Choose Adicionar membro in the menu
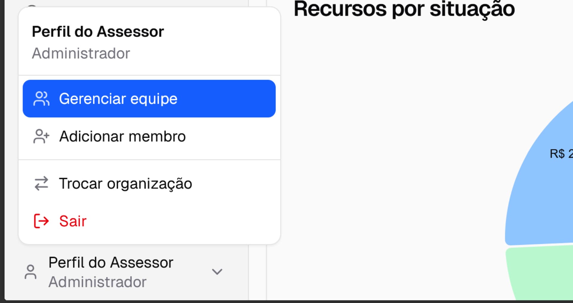The width and height of the screenshot is (573, 303). point(122,136)
